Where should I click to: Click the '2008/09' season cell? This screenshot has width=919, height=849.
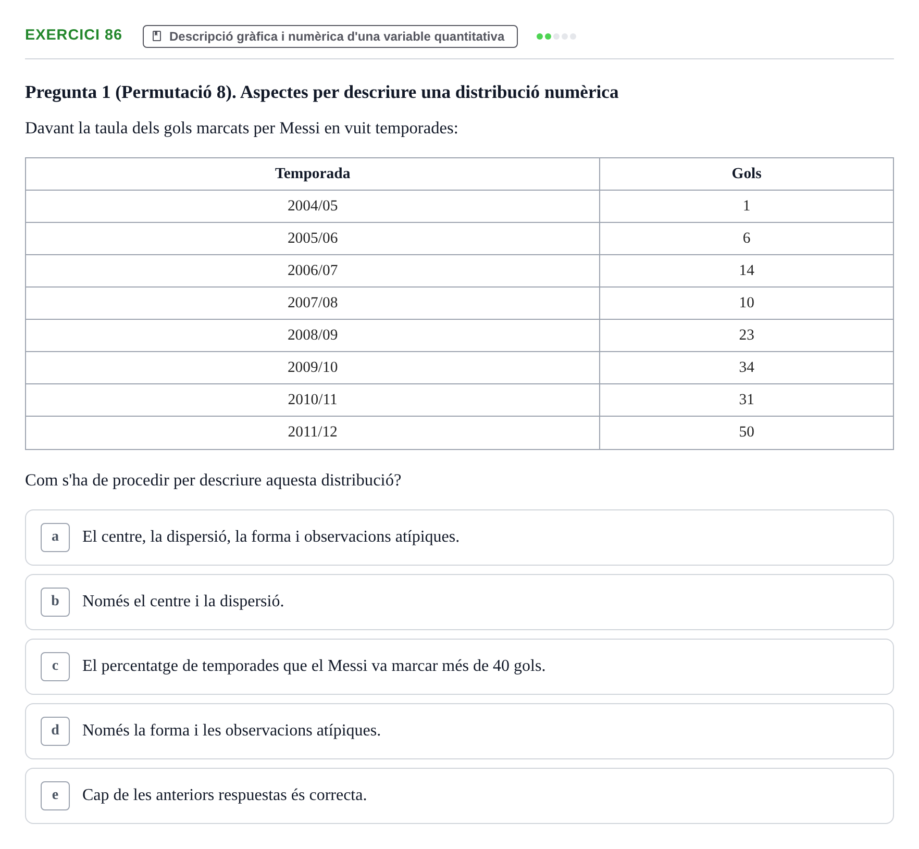[313, 335]
